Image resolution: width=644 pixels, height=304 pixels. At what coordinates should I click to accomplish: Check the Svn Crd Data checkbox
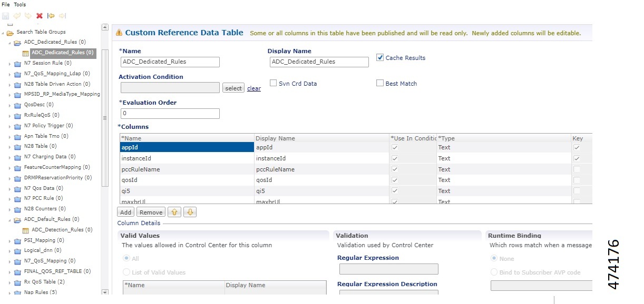(x=274, y=83)
